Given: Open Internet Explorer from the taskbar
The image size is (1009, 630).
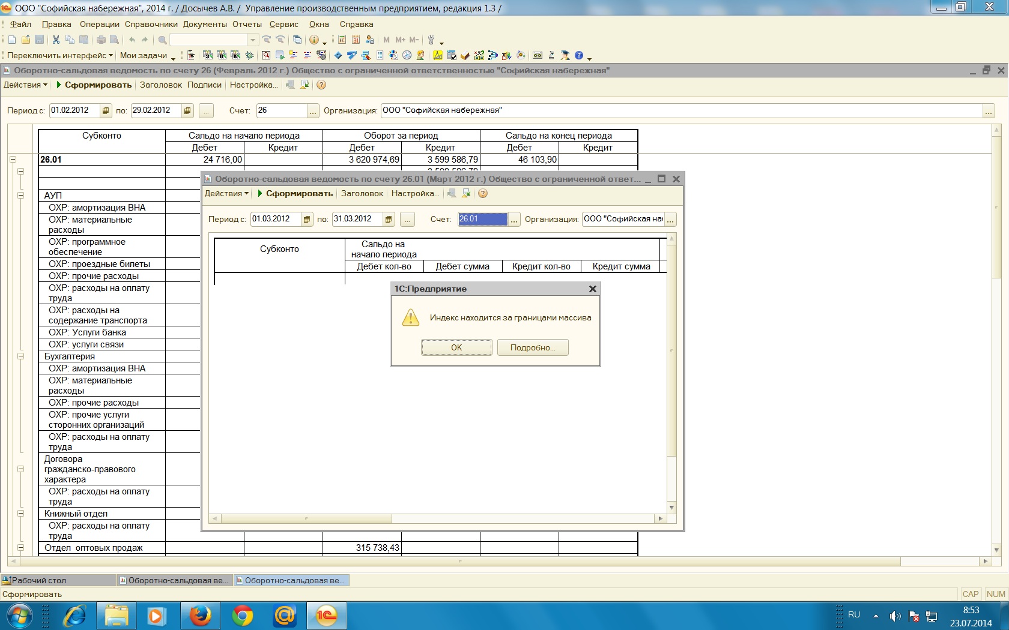Looking at the screenshot, I should coord(74,616).
